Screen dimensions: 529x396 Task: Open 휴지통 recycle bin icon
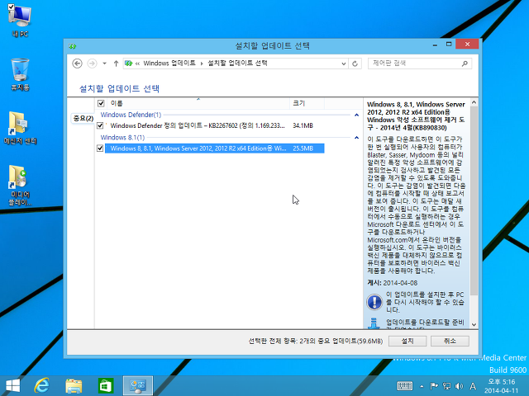[20, 74]
